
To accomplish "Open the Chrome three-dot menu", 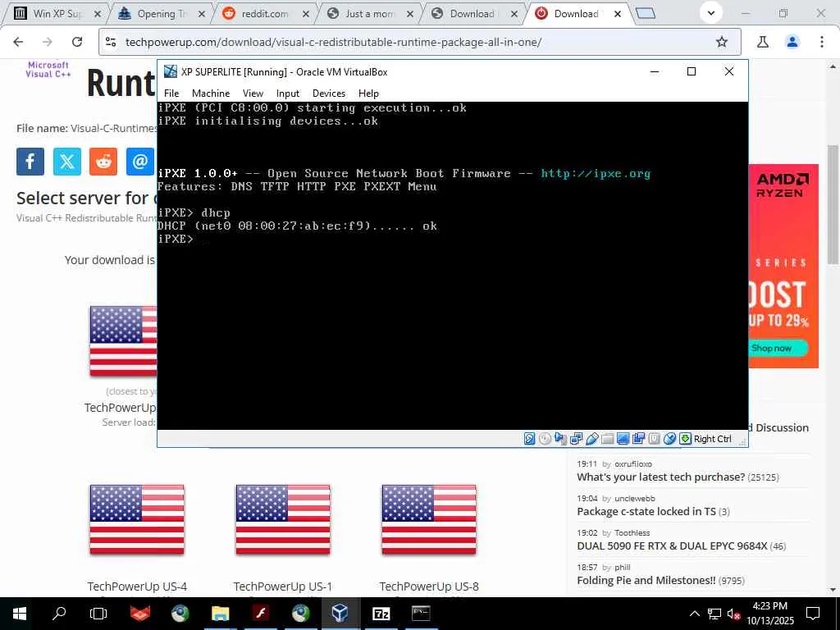I will pos(822,42).
